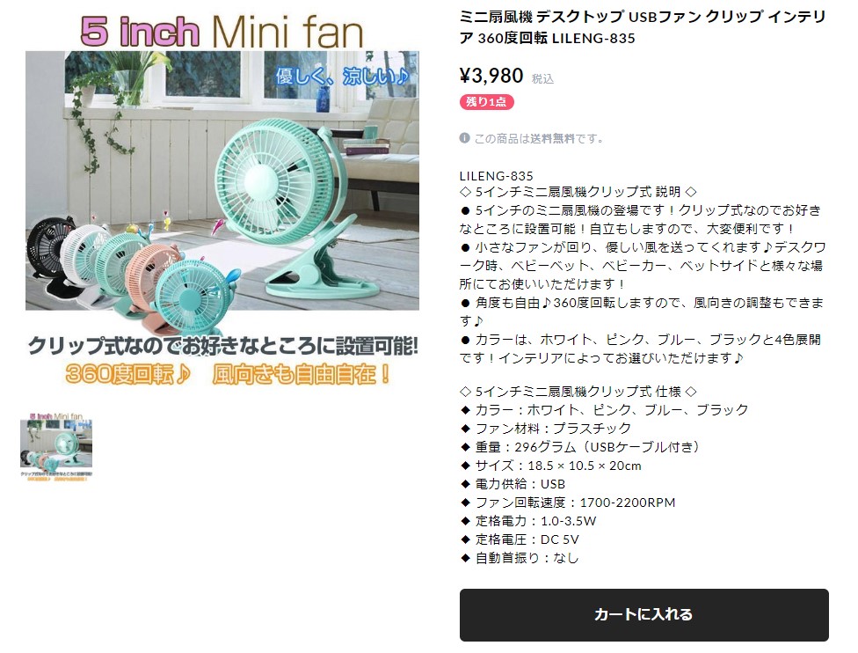Click the product title mentioning LILENG-835
858x653 pixels.
point(643,27)
